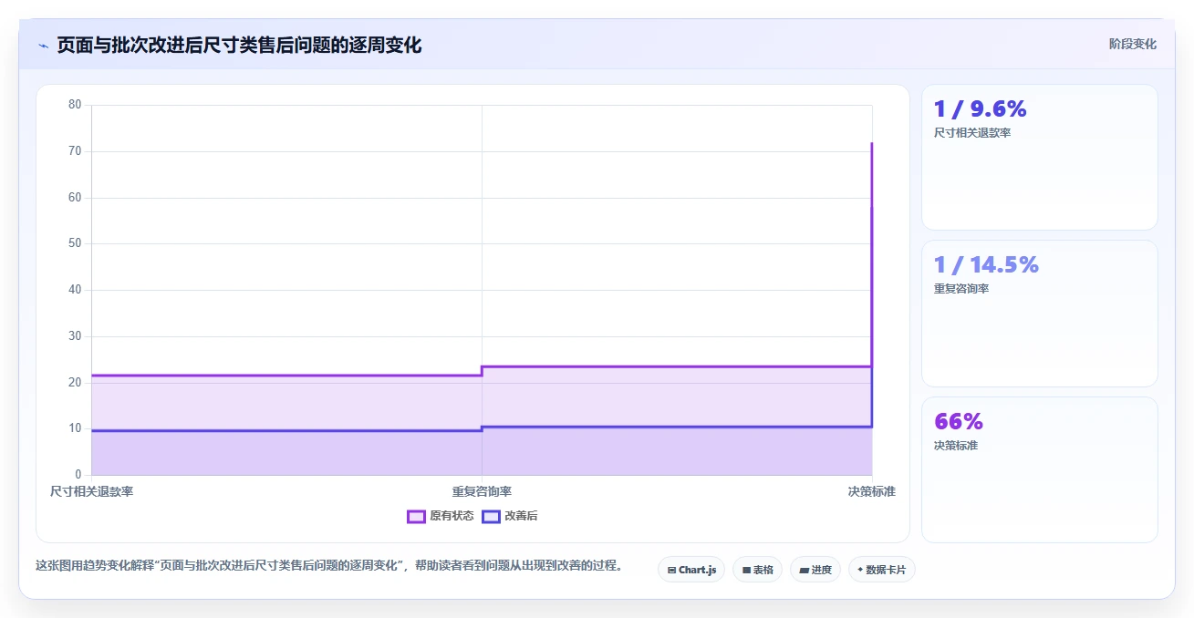
Task: Click the purple 原有状态 legend swatch
Action: pyautogui.click(x=416, y=516)
